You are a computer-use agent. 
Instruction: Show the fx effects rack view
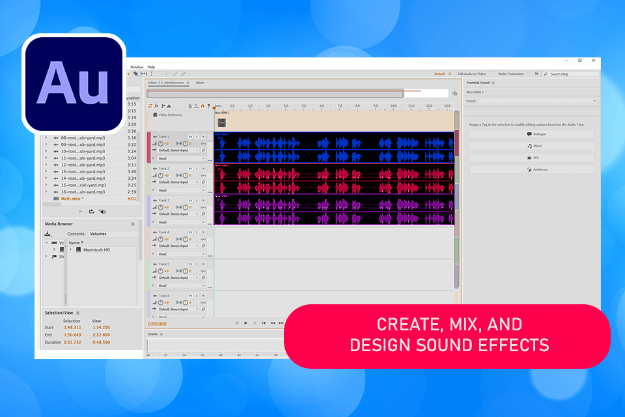click(x=157, y=106)
